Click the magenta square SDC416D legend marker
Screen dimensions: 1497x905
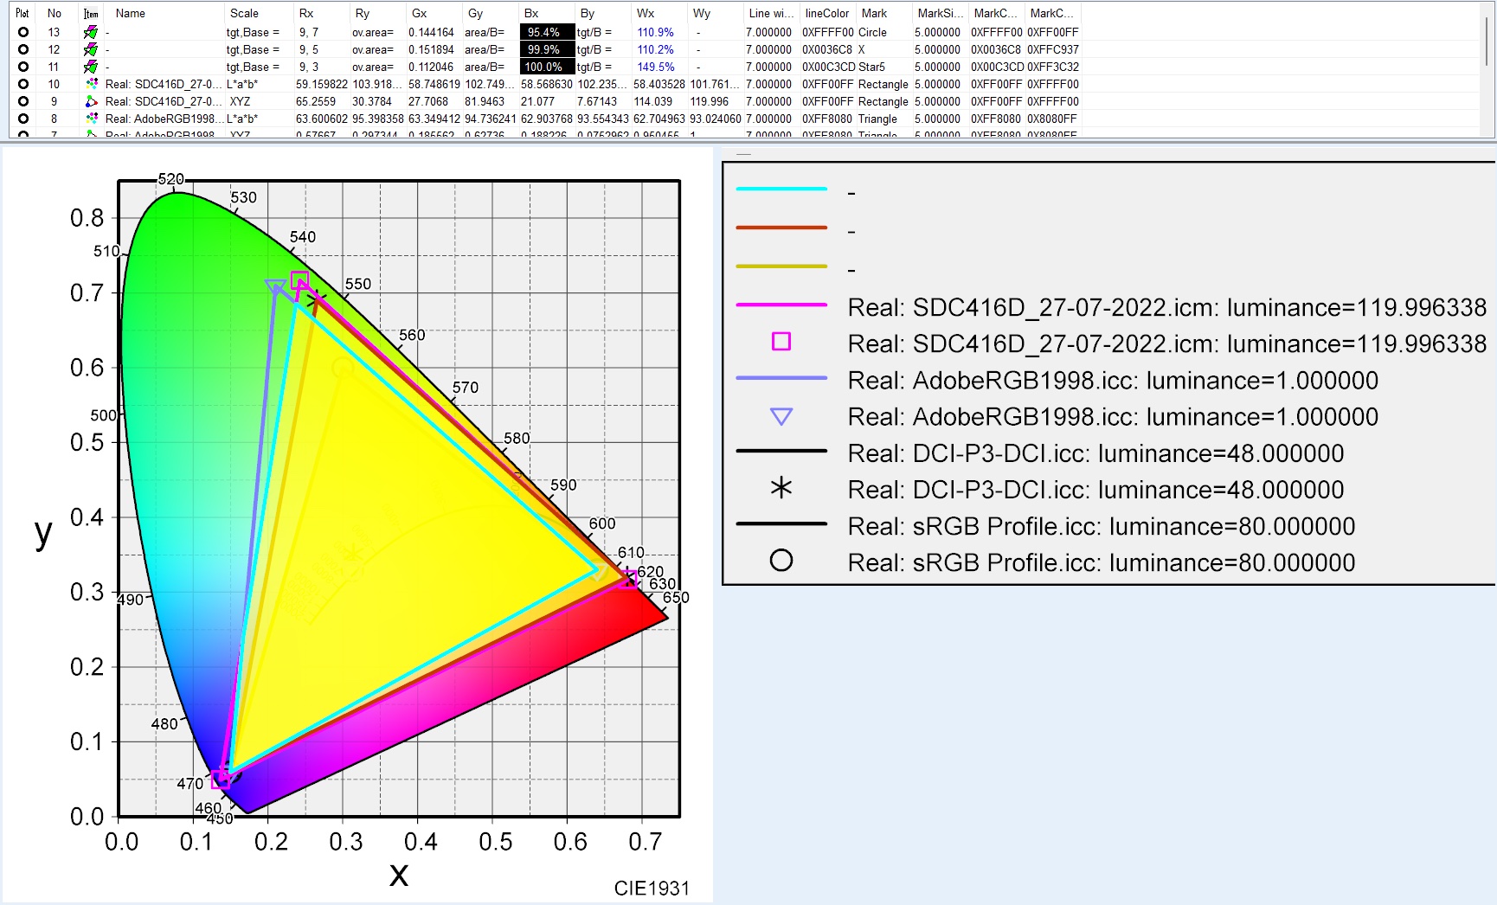[x=781, y=341]
